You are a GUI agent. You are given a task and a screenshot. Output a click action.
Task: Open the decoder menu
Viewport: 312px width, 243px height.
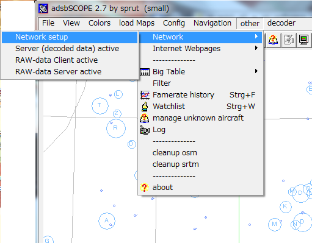(281, 23)
